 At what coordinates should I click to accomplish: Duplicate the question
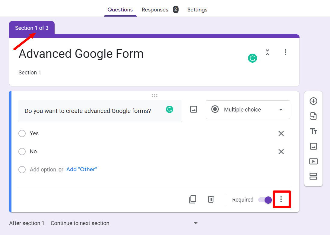click(192, 199)
